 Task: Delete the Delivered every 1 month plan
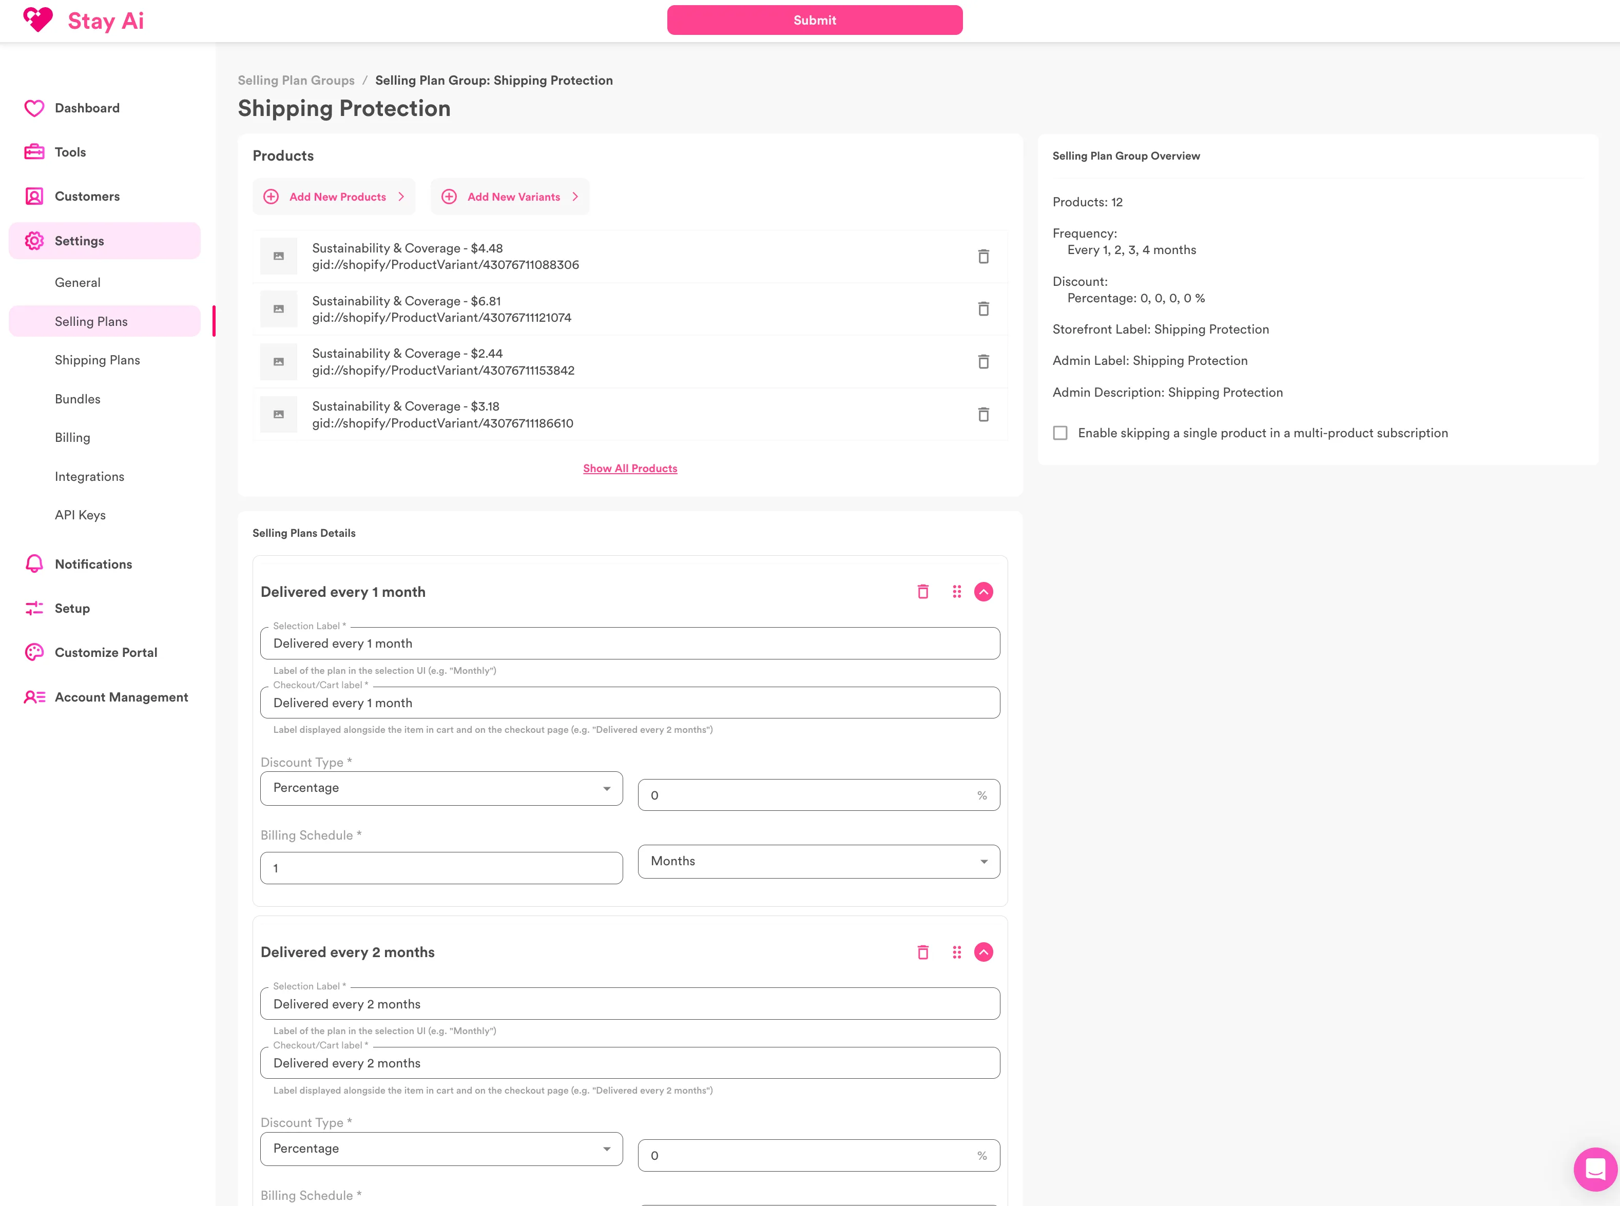pos(923,591)
